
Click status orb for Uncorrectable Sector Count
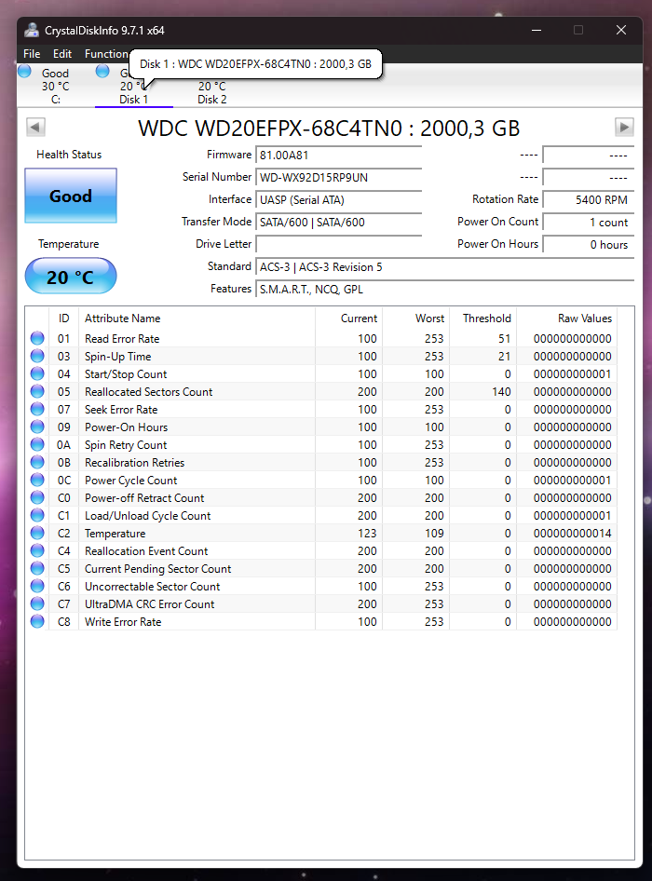(37, 586)
